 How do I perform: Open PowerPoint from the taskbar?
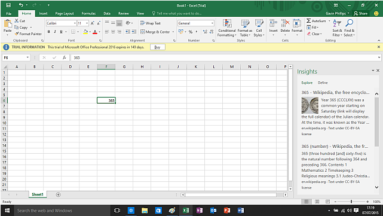pos(227,211)
